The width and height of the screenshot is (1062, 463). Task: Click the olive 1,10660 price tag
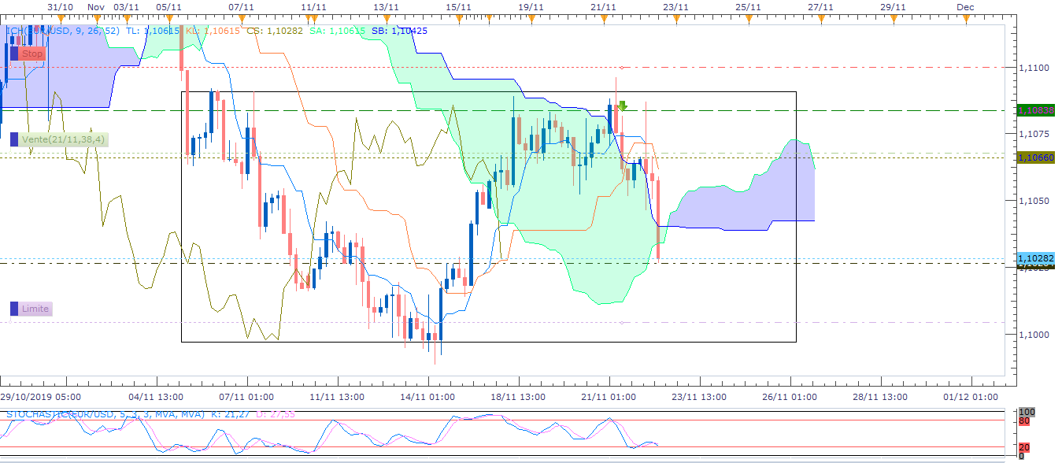[1036, 157]
